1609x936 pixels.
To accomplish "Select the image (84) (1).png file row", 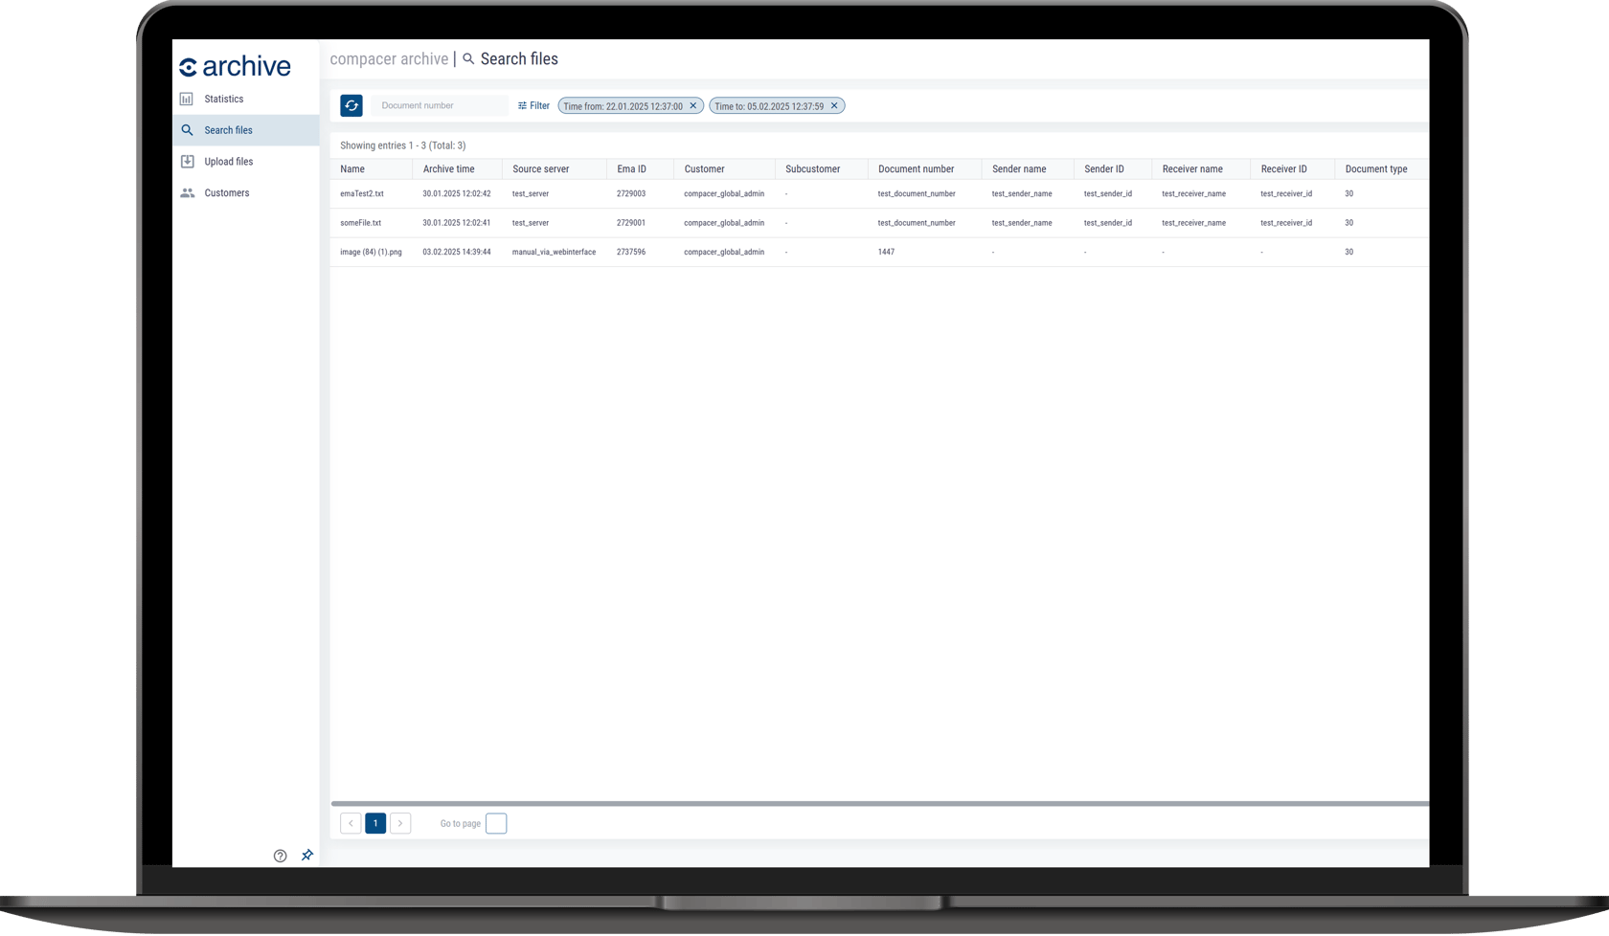I will pos(879,253).
